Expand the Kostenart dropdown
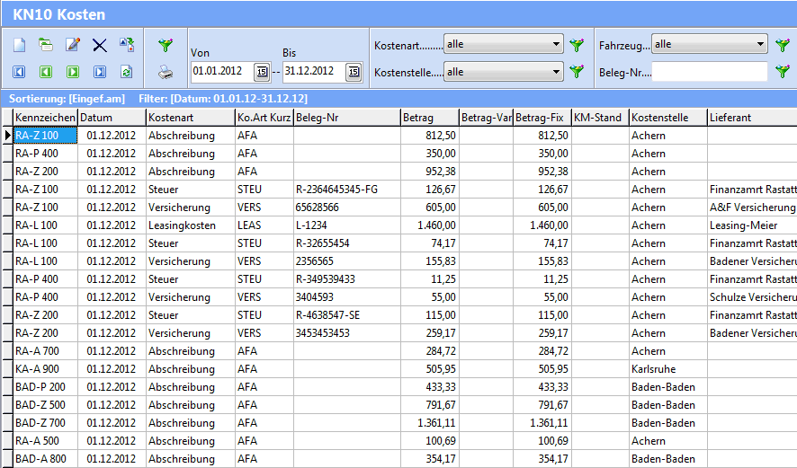The height and width of the screenshot is (468, 797). 555,44
